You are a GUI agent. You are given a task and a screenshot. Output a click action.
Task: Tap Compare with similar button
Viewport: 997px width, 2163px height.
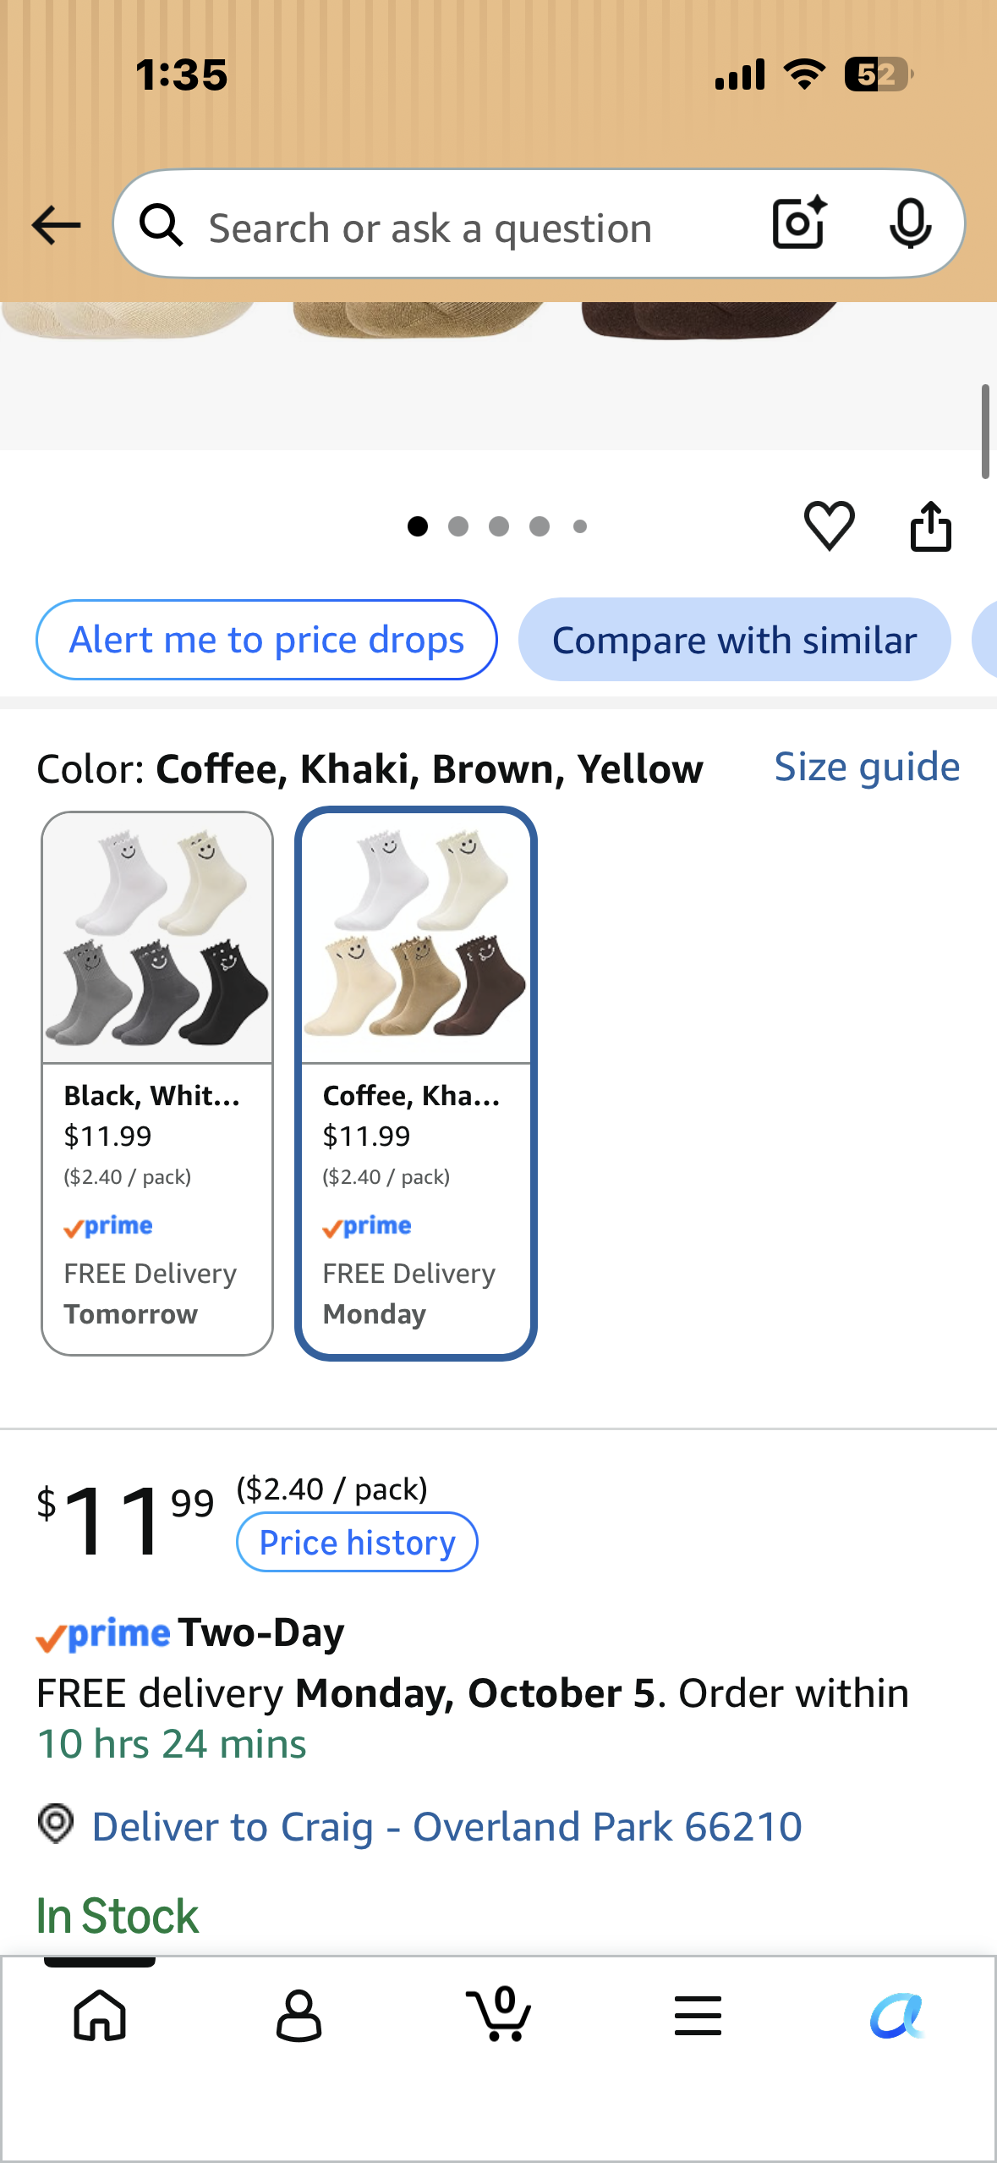(734, 640)
